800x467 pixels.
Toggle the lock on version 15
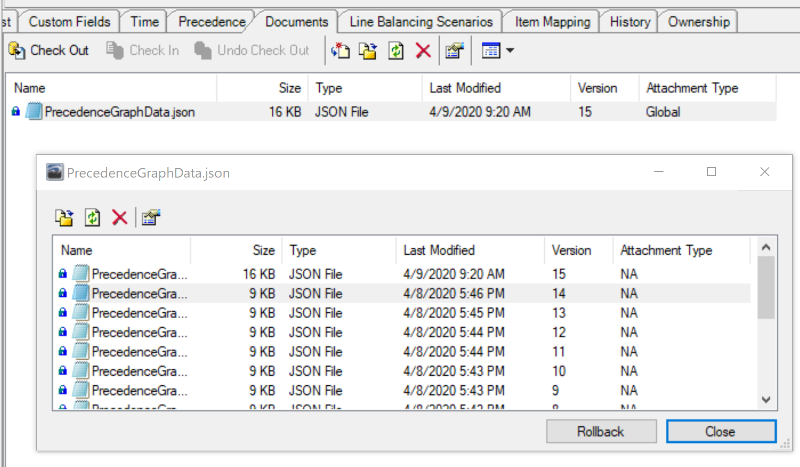coord(62,273)
